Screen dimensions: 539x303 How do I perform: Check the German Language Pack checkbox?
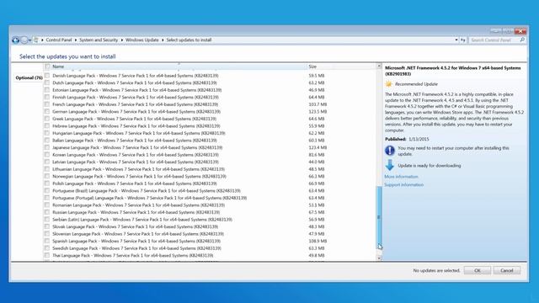pos(47,112)
